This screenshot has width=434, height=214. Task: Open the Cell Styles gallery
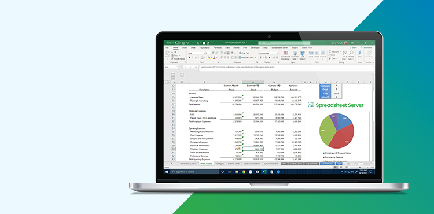coord(302,56)
